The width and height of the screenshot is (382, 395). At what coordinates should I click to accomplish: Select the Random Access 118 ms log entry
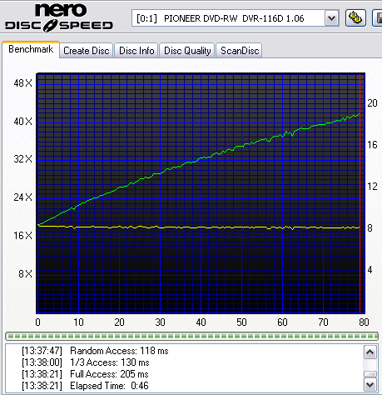(x=95, y=351)
